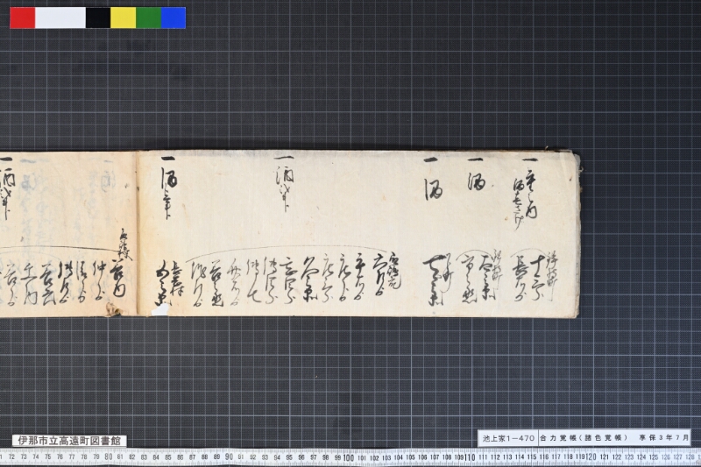
Task: Click the handwritten manuscript booklet
Action: (x=290, y=234)
